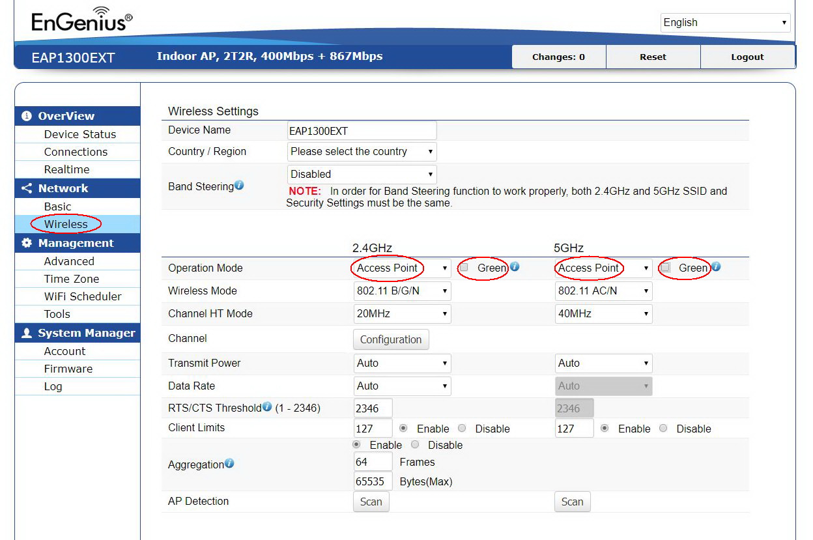The height and width of the screenshot is (540, 813).
Task: Click the Changes: 0 button
Action: pyautogui.click(x=559, y=57)
